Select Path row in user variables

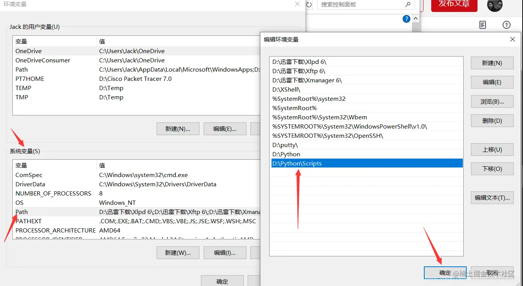pyautogui.click(x=137, y=69)
